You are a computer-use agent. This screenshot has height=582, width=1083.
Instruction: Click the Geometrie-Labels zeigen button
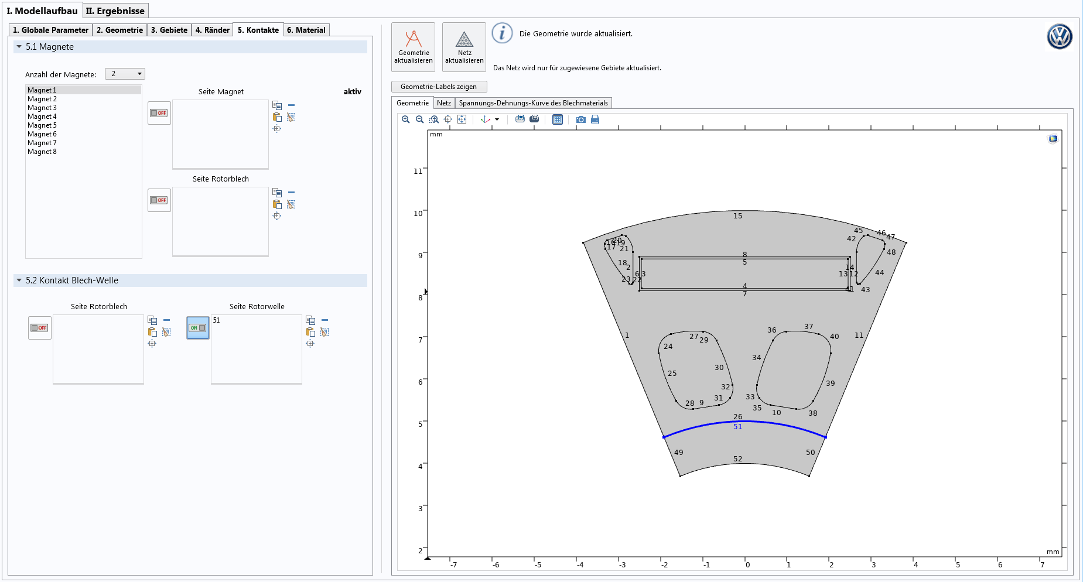439,87
